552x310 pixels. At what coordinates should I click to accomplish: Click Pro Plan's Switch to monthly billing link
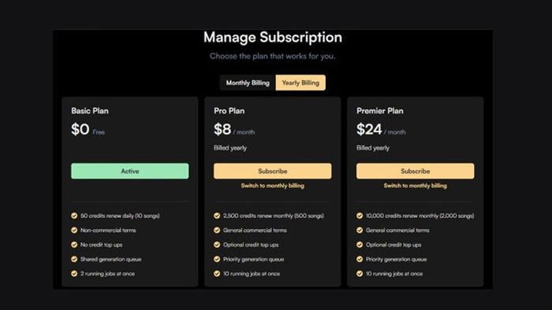point(273,186)
